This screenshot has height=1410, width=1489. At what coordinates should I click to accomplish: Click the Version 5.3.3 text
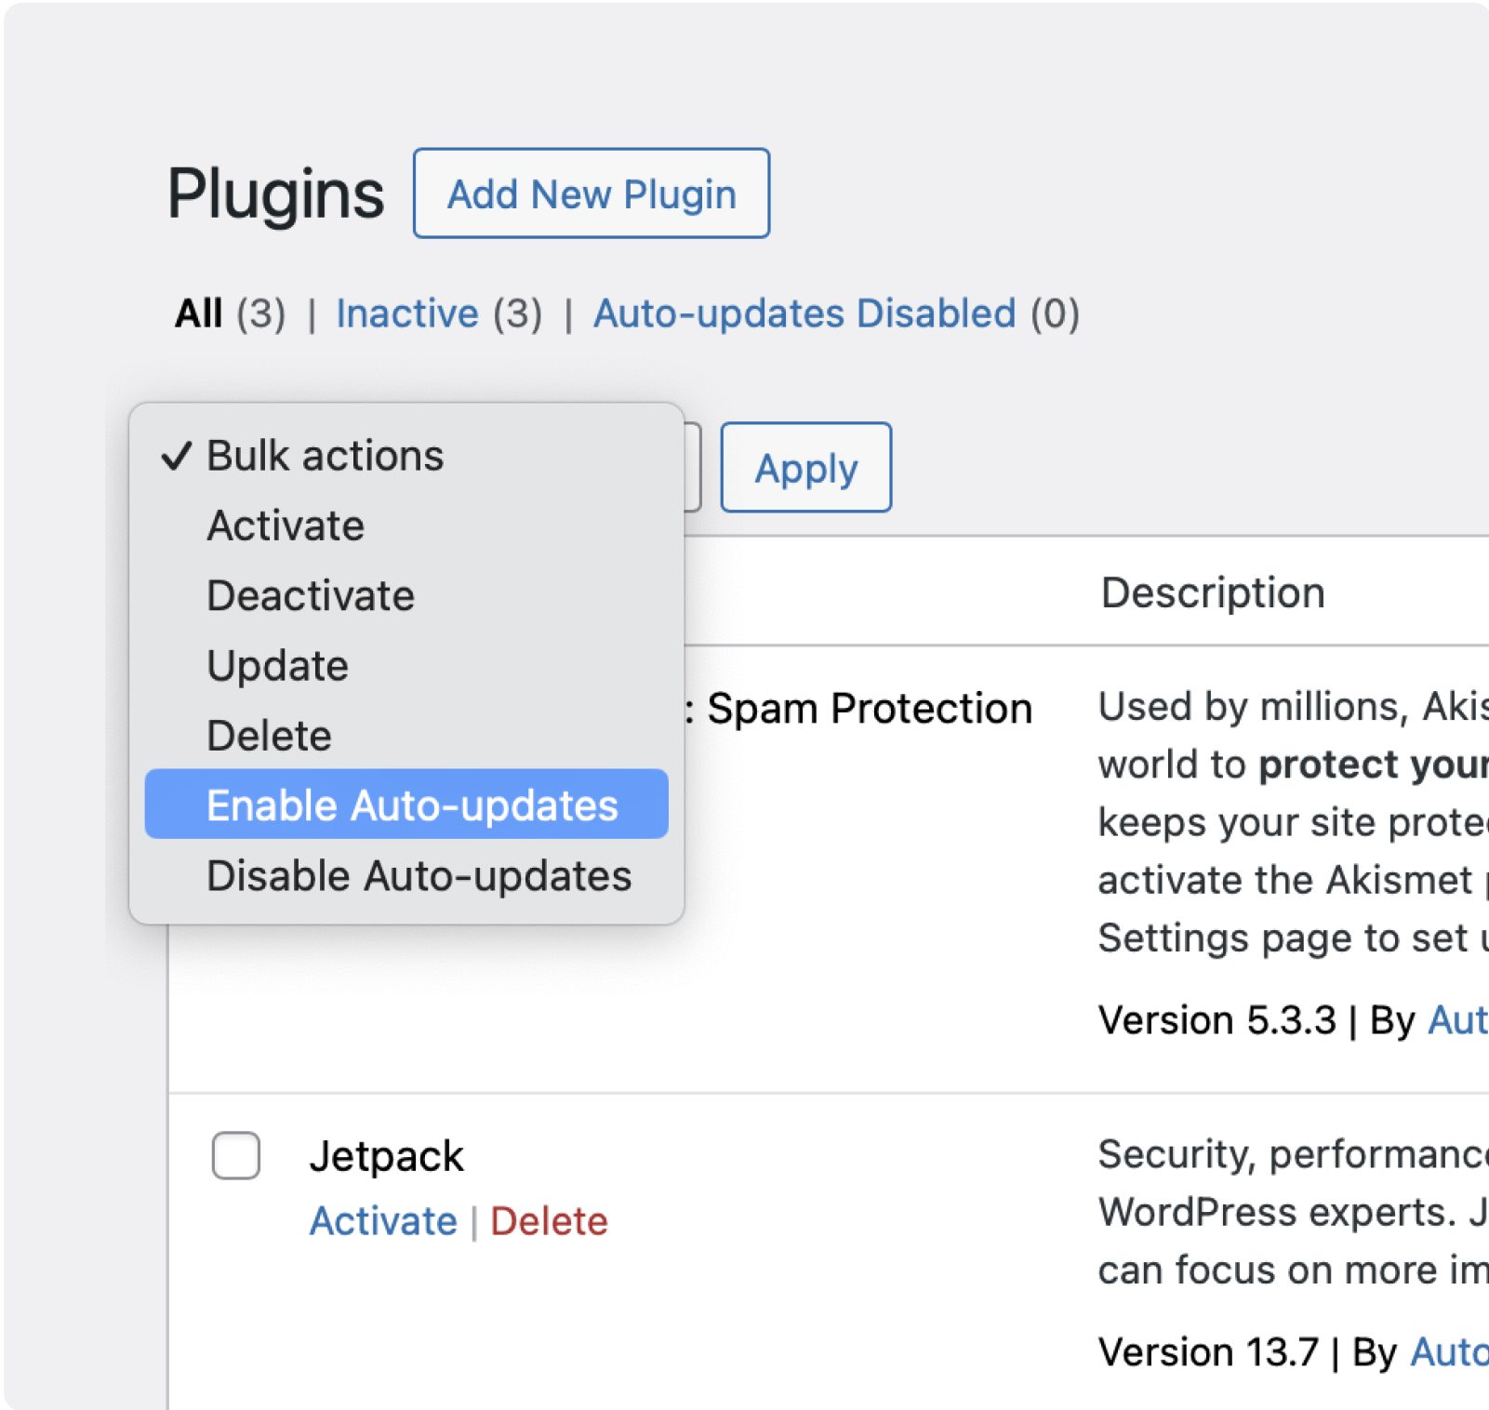point(1216,1020)
